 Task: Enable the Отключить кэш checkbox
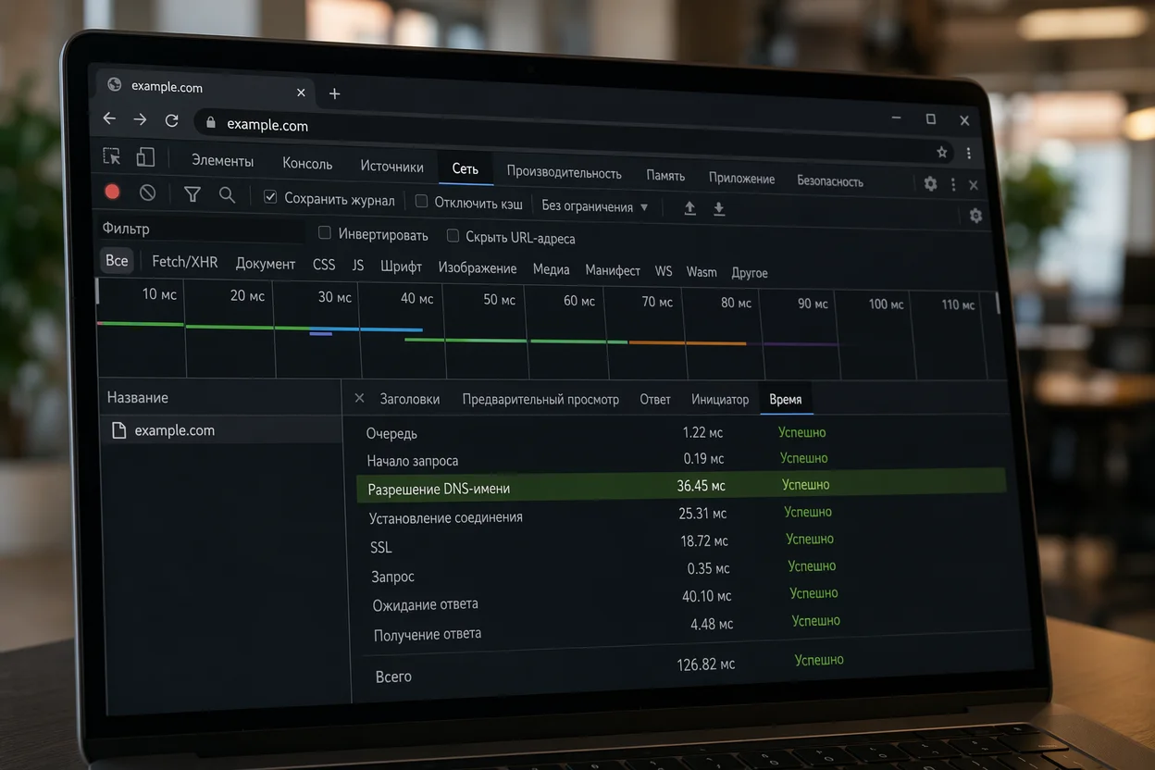pos(421,201)
